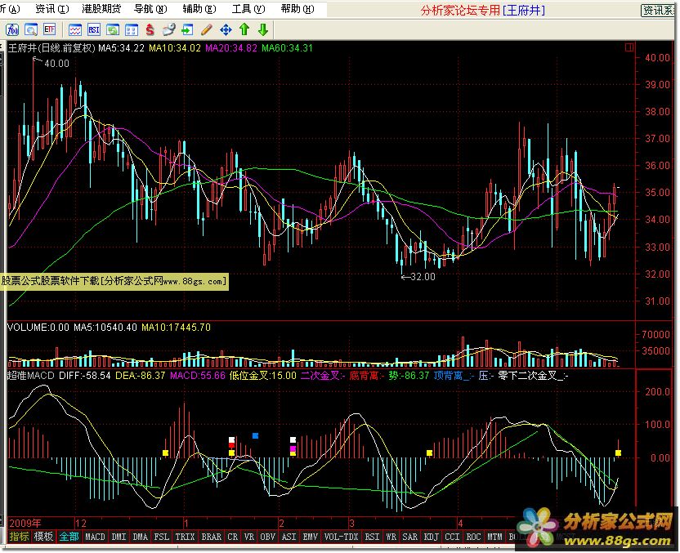Select the DMA indicator tab
Viewport: 680px width, 553px height.
(140, 537)
